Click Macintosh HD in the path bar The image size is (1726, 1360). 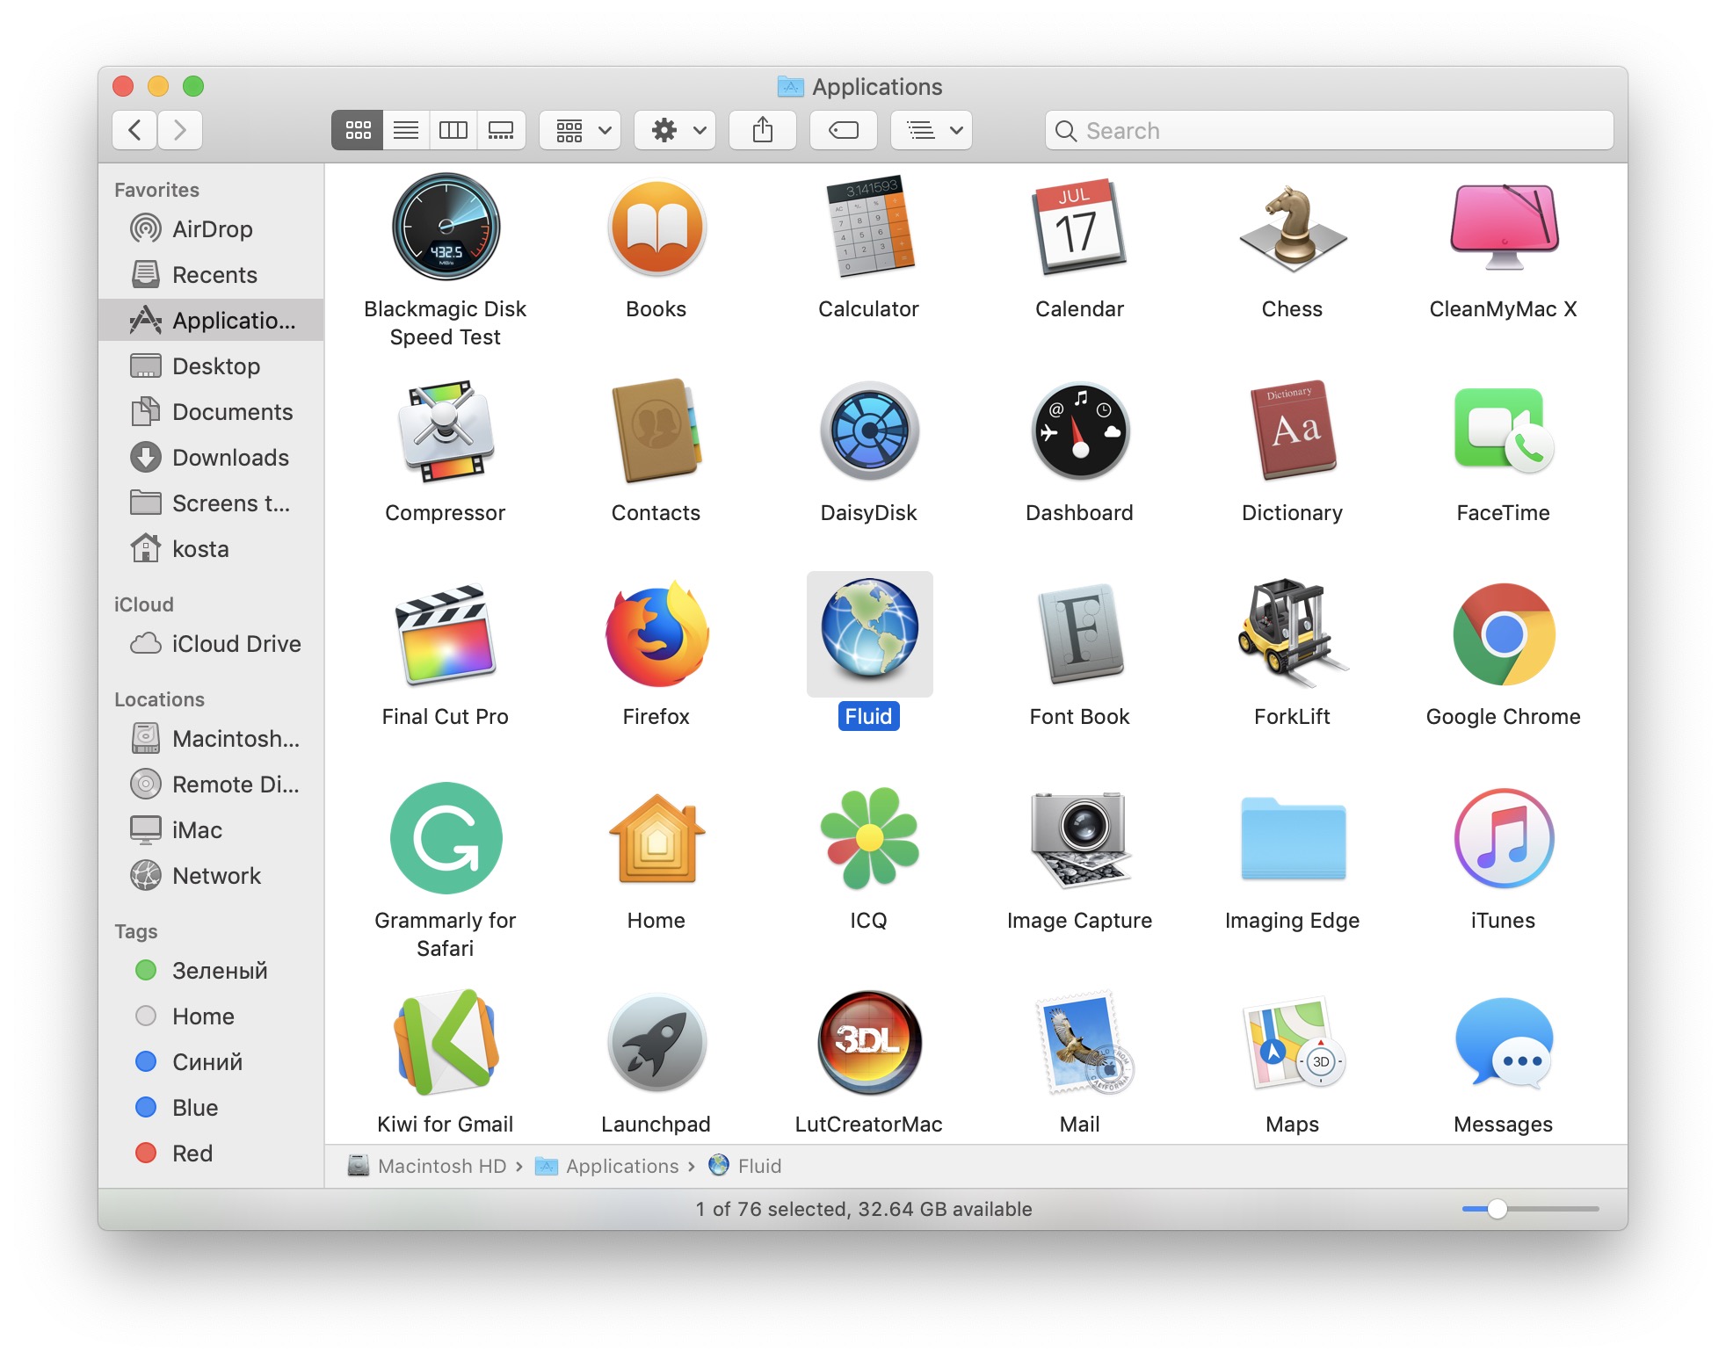pyautogui.click(x=428, y=1166)
